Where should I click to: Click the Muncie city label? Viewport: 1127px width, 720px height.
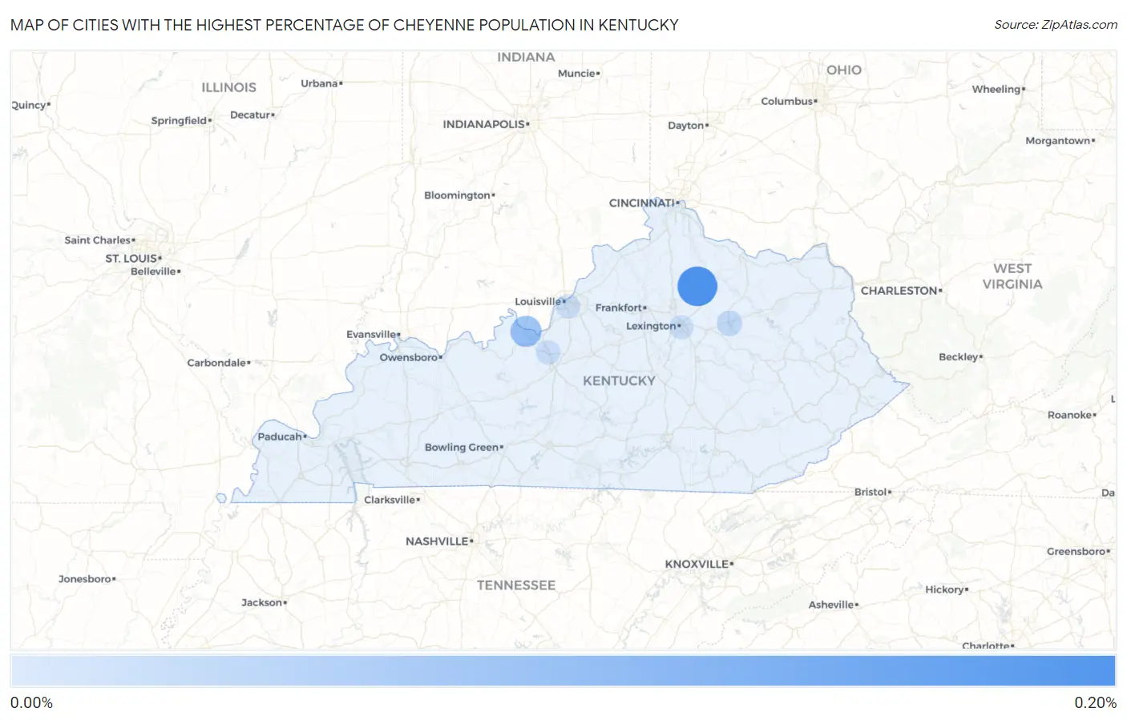577,74
